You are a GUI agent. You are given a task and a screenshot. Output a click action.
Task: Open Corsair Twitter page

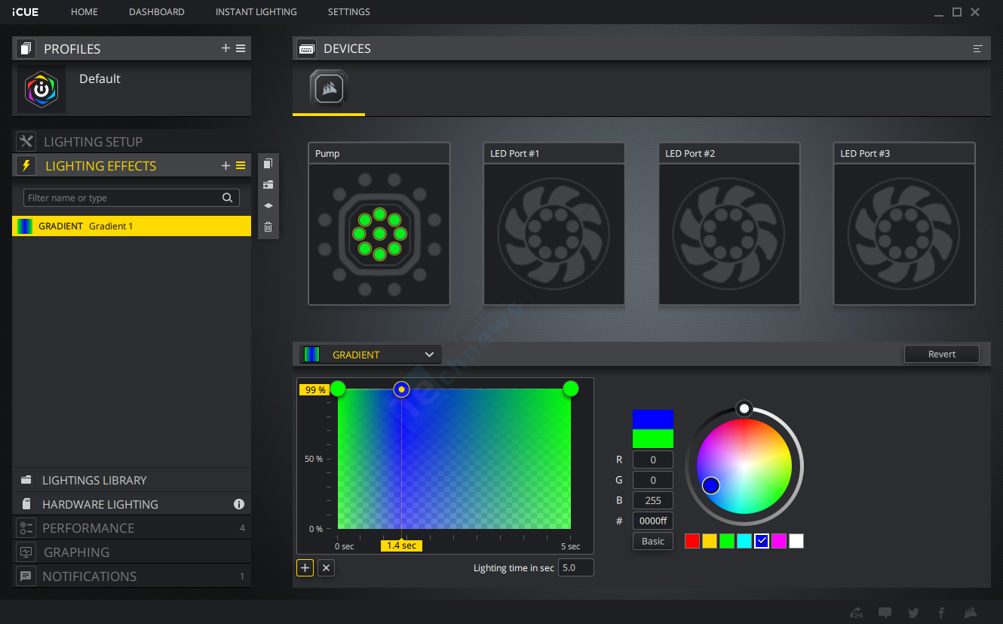tap(914, 612)
